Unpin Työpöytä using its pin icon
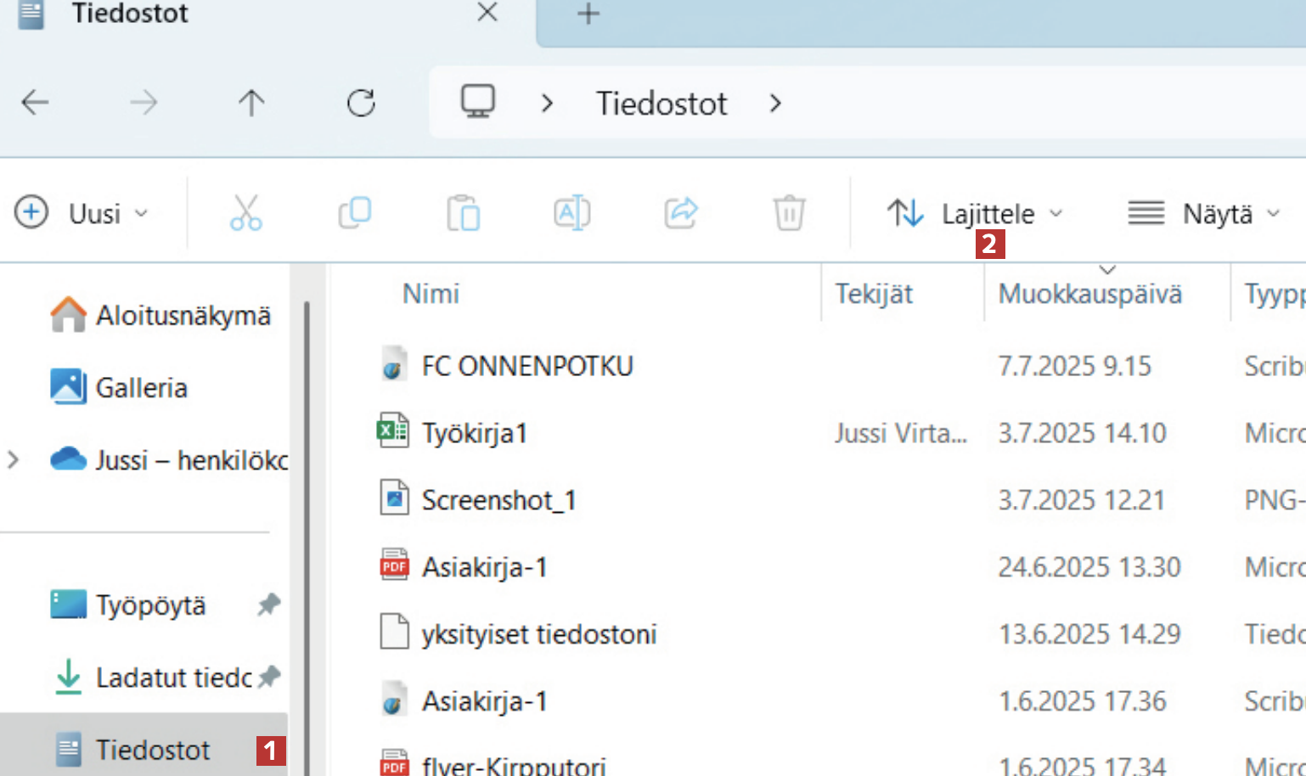1306x776 pixels. [268, 605]
